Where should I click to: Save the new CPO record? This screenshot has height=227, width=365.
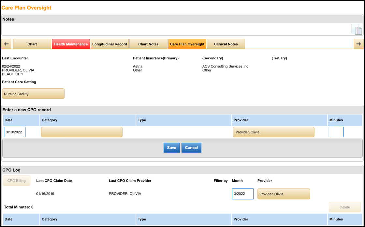pos(172,147)
